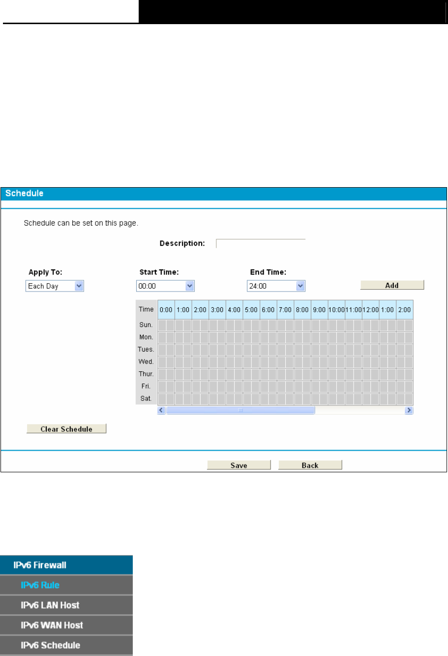Click the Thur. row label
This screenshot has height=656, width=448.
(146, 374)
